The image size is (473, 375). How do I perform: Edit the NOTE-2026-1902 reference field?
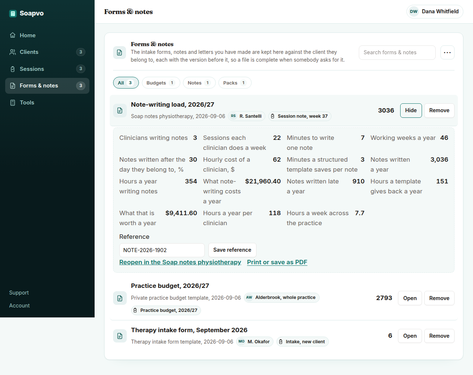pyautogui.click(x=162, y=250)
